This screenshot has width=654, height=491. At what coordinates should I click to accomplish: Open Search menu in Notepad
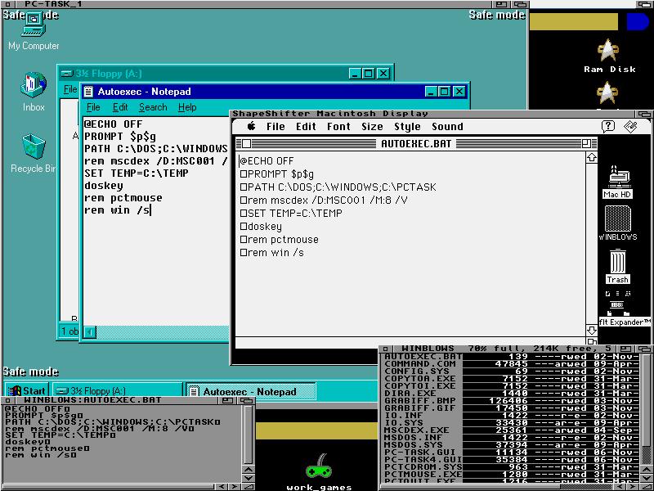(153, 107)
